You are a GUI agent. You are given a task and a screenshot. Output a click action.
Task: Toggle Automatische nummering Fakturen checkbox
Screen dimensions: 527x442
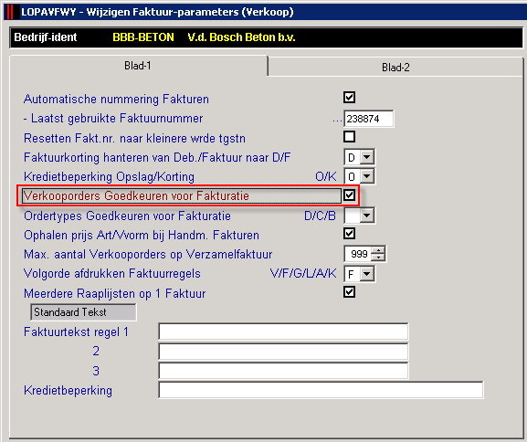(x=349, y=98)
